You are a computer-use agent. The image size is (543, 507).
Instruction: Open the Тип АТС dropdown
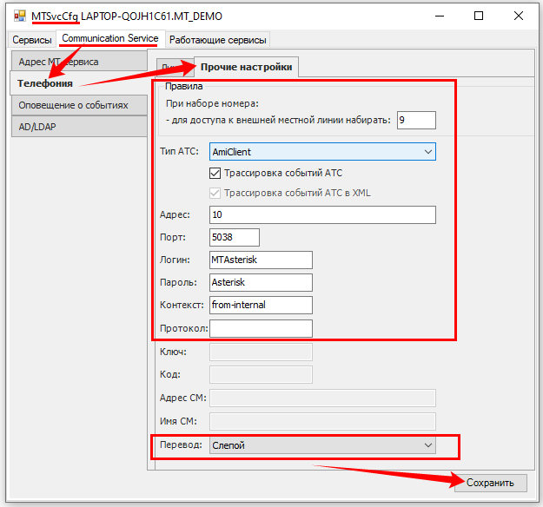321,152
